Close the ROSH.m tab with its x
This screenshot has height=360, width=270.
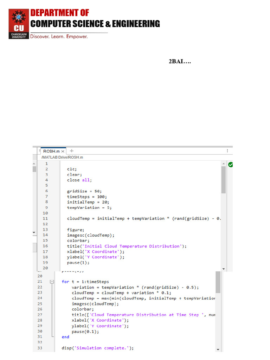tap(63, 152)
